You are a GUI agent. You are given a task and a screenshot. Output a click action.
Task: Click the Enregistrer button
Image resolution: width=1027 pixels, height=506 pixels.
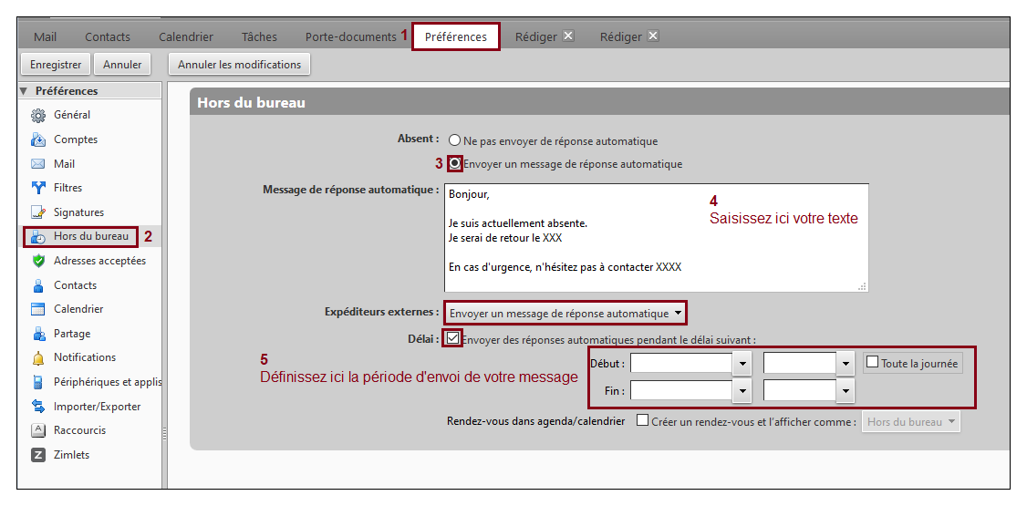click(x=56, y=65)
